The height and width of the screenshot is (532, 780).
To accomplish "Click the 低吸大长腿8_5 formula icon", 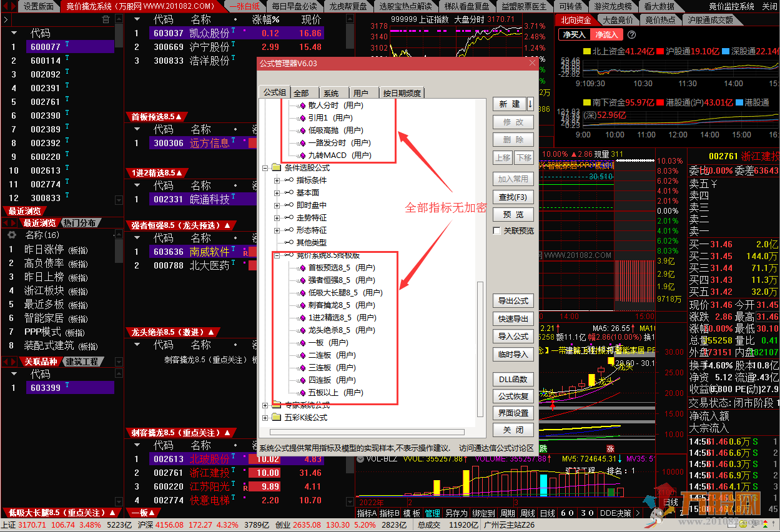I will [303, 293].
